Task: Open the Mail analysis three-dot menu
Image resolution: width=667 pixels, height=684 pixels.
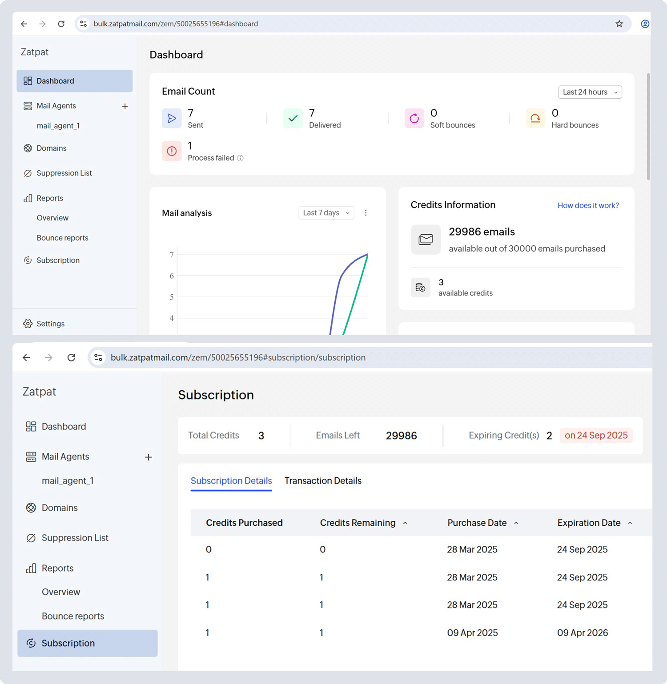Action: pyautogui.click(x=366, y=213)
